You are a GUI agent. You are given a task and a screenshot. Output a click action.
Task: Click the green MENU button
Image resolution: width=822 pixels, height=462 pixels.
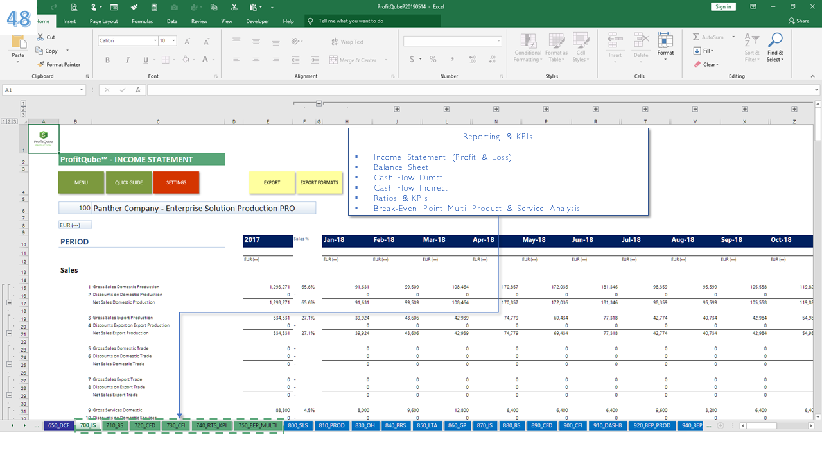[81, 182]
